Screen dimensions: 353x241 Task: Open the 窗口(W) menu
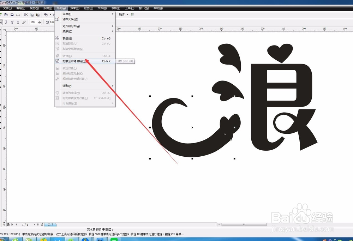144,8
